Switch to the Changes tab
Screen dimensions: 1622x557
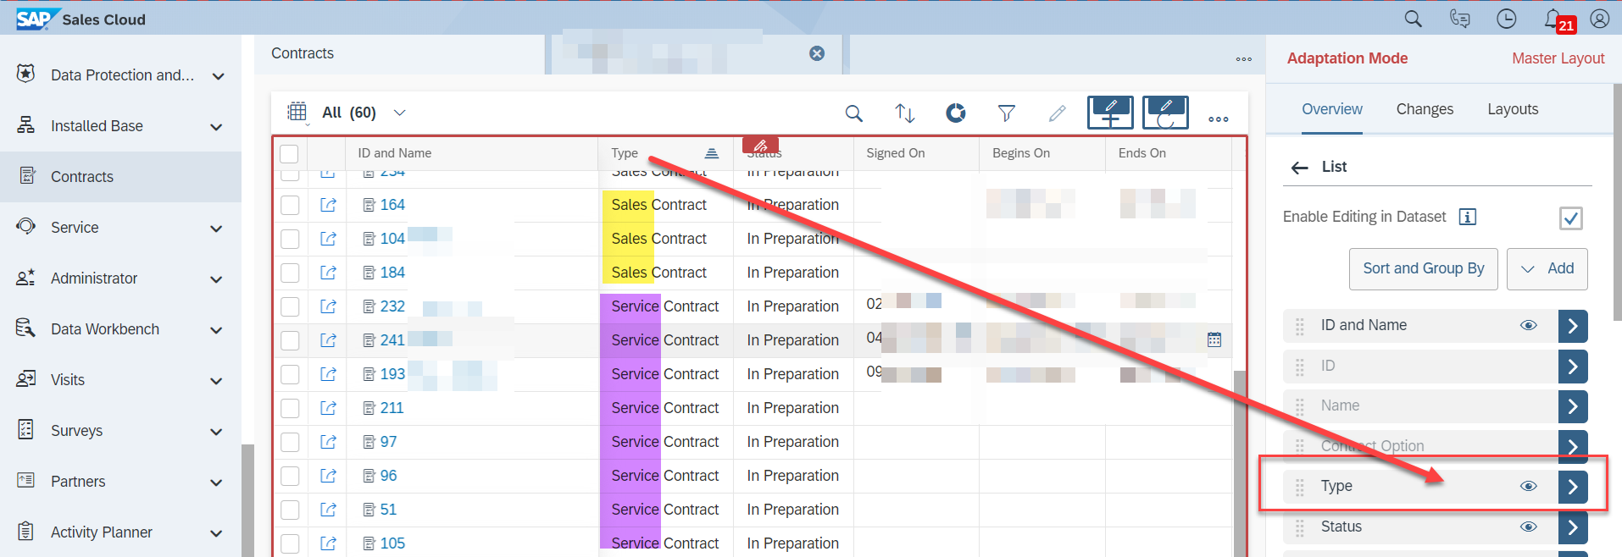pos(1425,109)
